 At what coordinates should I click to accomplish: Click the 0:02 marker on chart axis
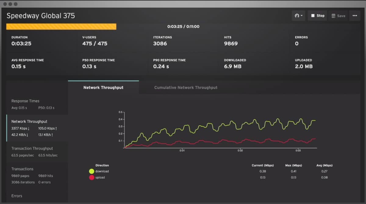coord(240,151)
